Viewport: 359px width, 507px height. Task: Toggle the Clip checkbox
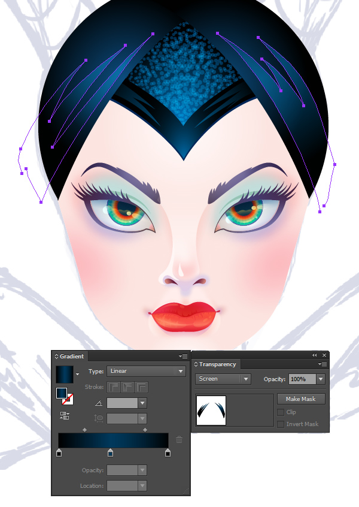pos(281,412)
